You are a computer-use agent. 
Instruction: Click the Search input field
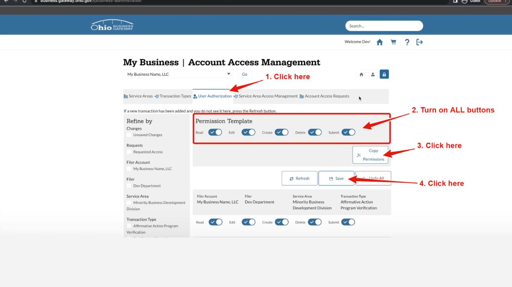(x=384, y=26)
